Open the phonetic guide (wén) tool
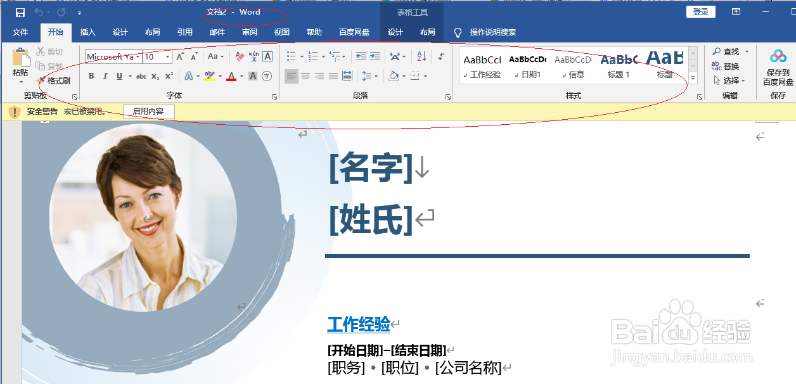Image resolution: width=796 pixels, height=384 pixels. pyautogui.click(x=254, y=57)
